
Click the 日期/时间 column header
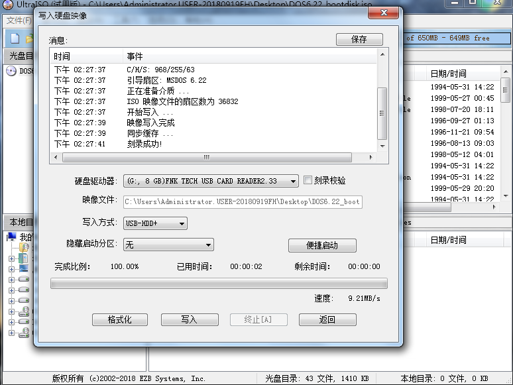pos(448,74)
